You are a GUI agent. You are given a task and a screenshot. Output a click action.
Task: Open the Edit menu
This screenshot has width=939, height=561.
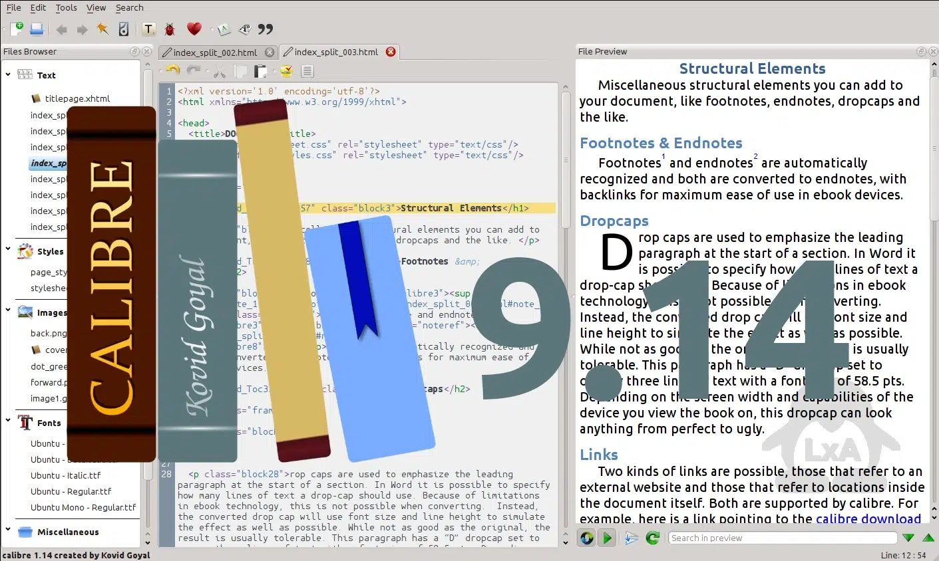pos(38,8)
